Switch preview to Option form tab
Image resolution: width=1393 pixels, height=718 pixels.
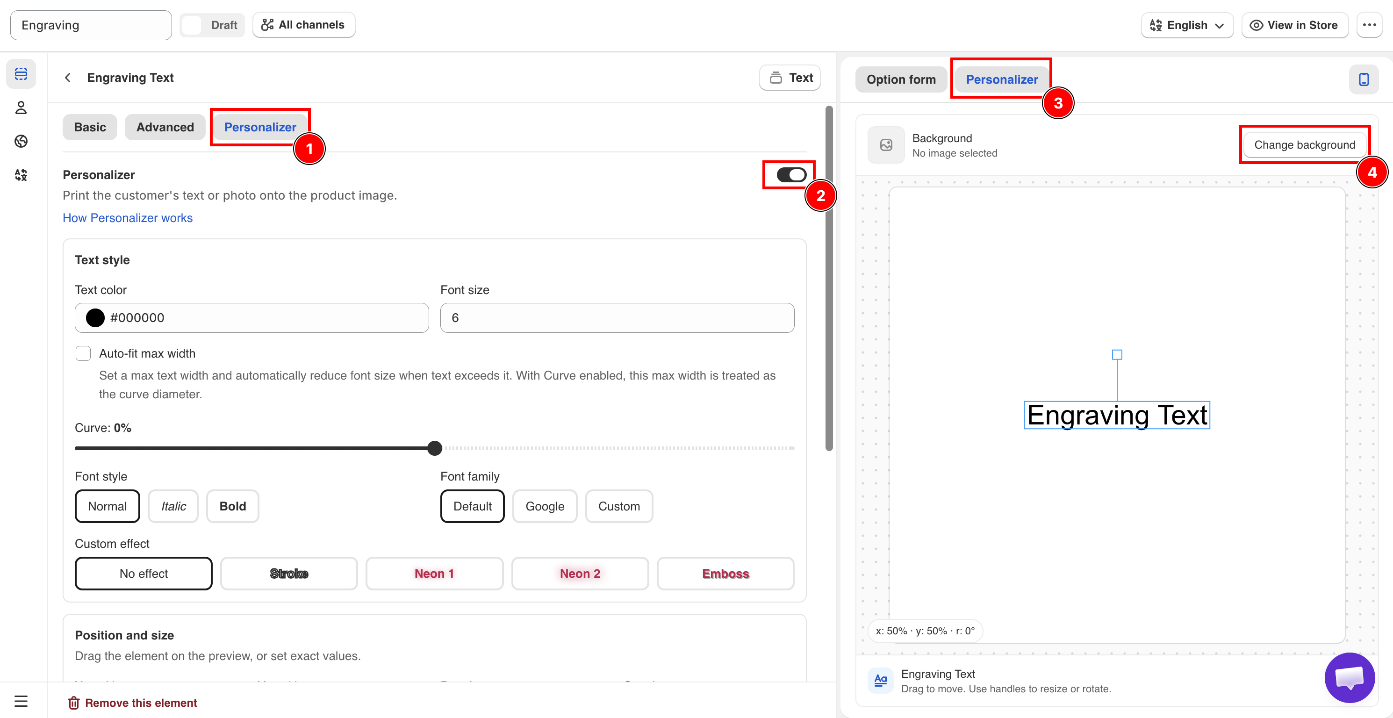(901, 79)
